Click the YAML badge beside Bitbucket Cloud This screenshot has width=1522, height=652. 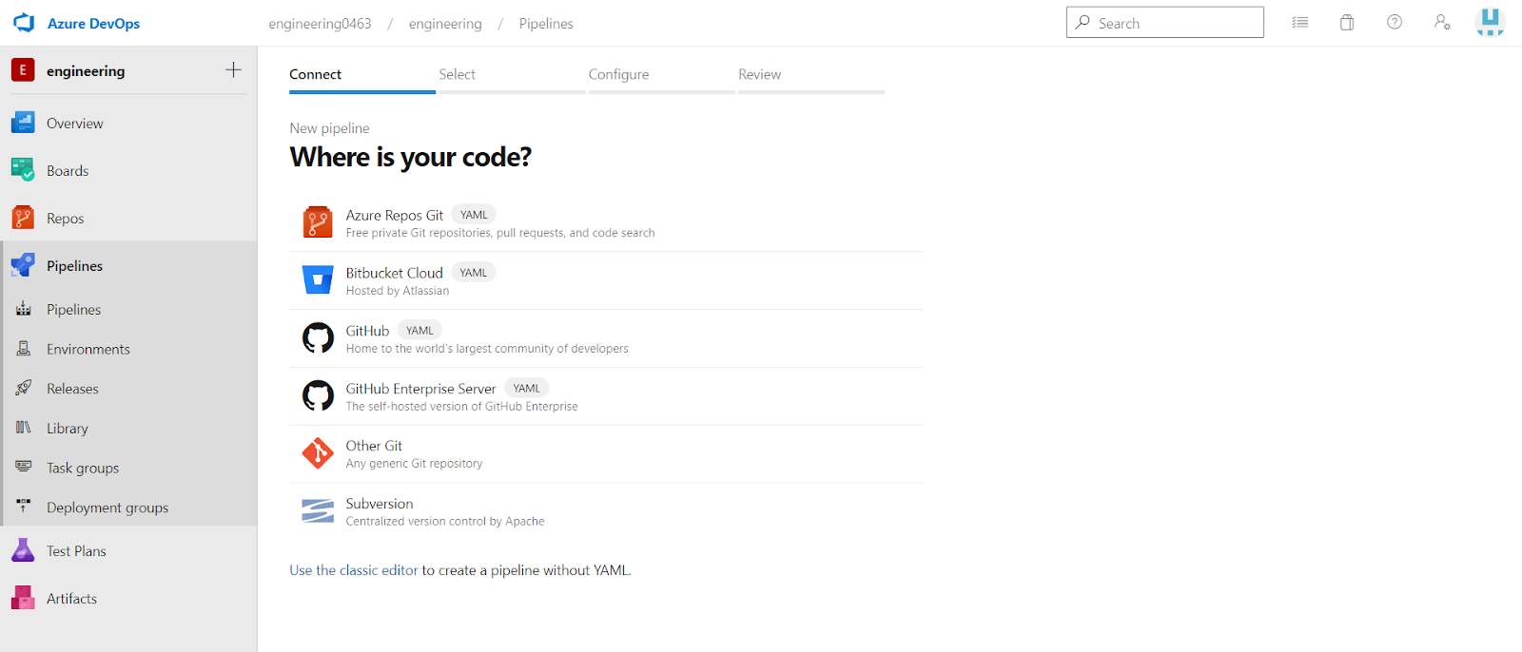(x=473, y=273)
